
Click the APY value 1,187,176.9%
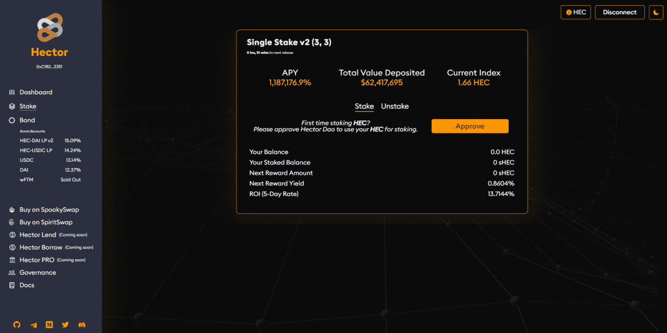tap(290, 83)
